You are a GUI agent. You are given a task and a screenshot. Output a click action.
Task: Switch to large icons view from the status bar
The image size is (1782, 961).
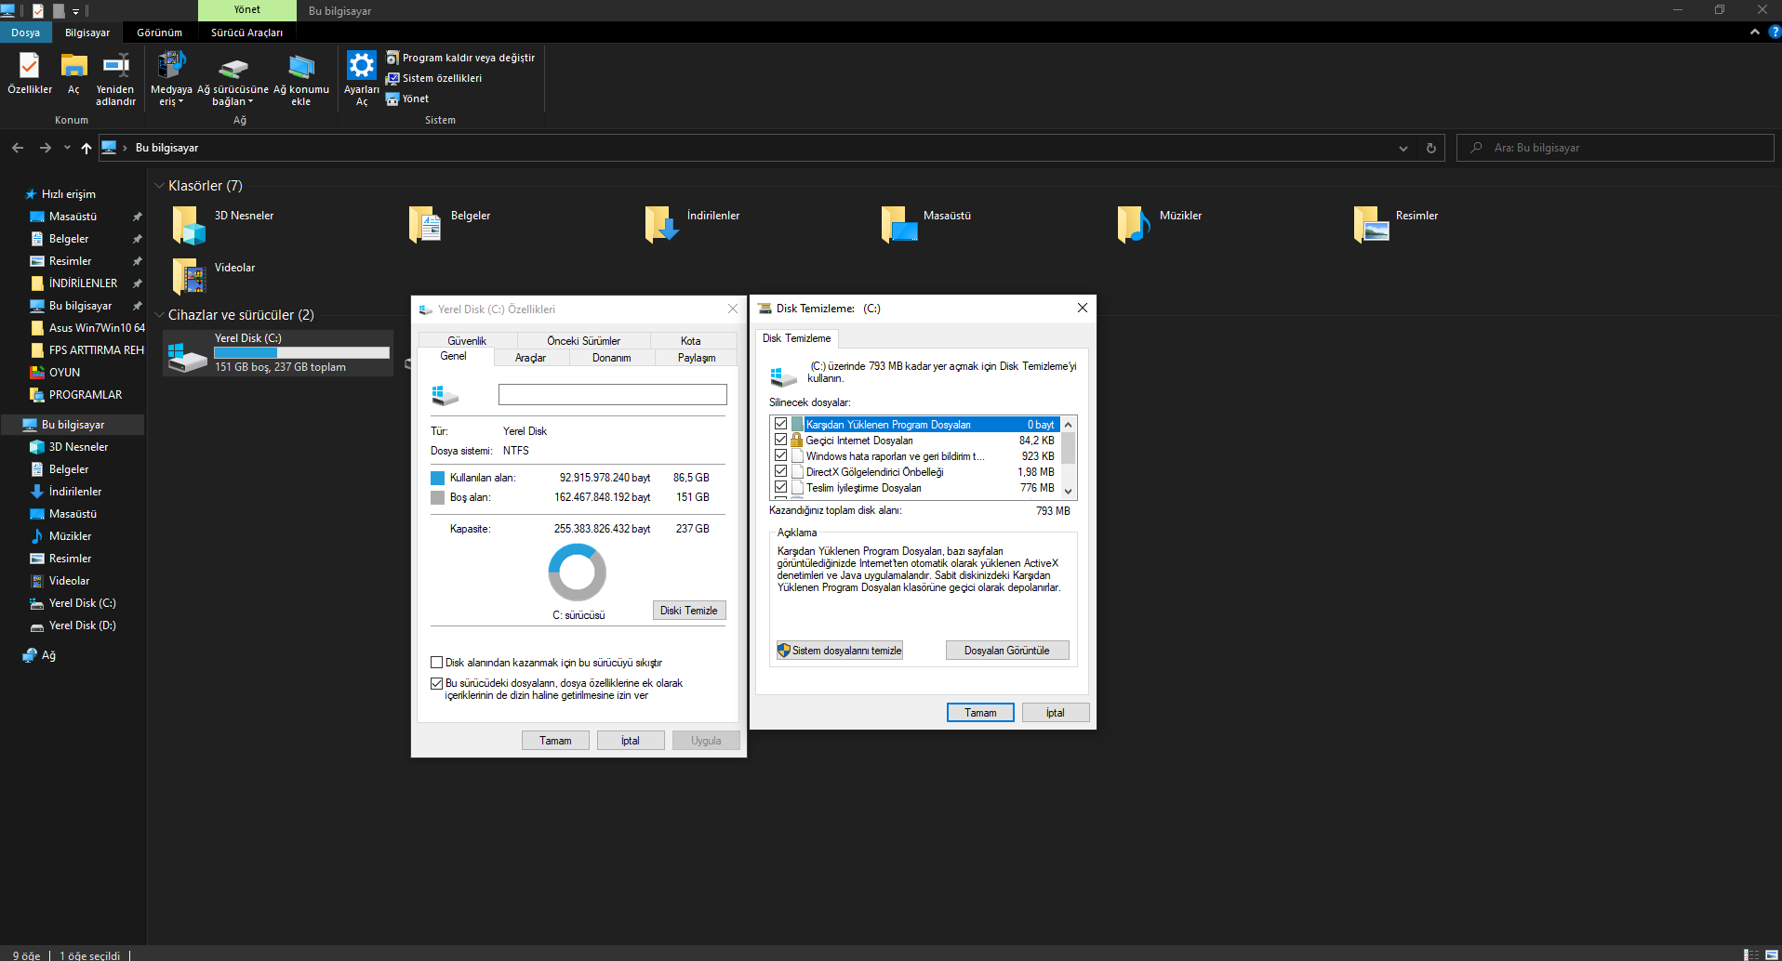coord(1772,954)
